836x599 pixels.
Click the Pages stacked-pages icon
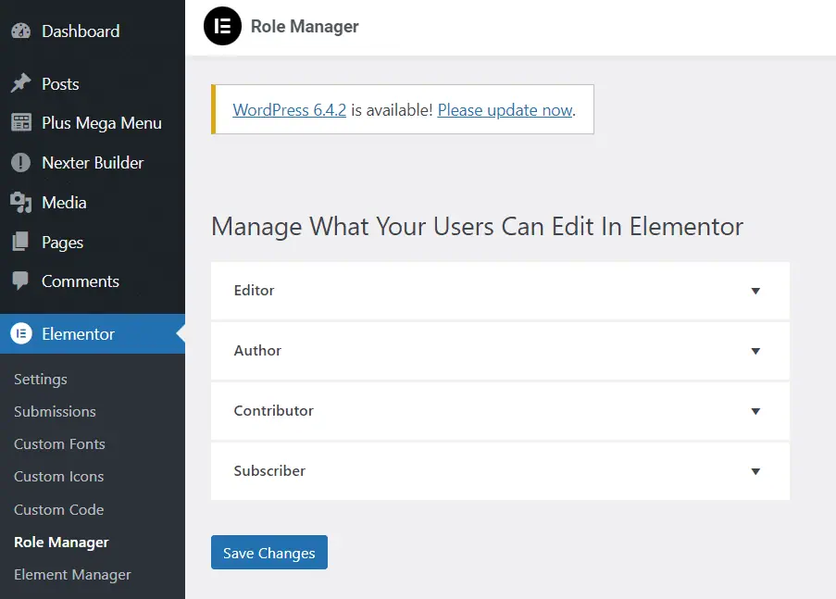(20, 242)
